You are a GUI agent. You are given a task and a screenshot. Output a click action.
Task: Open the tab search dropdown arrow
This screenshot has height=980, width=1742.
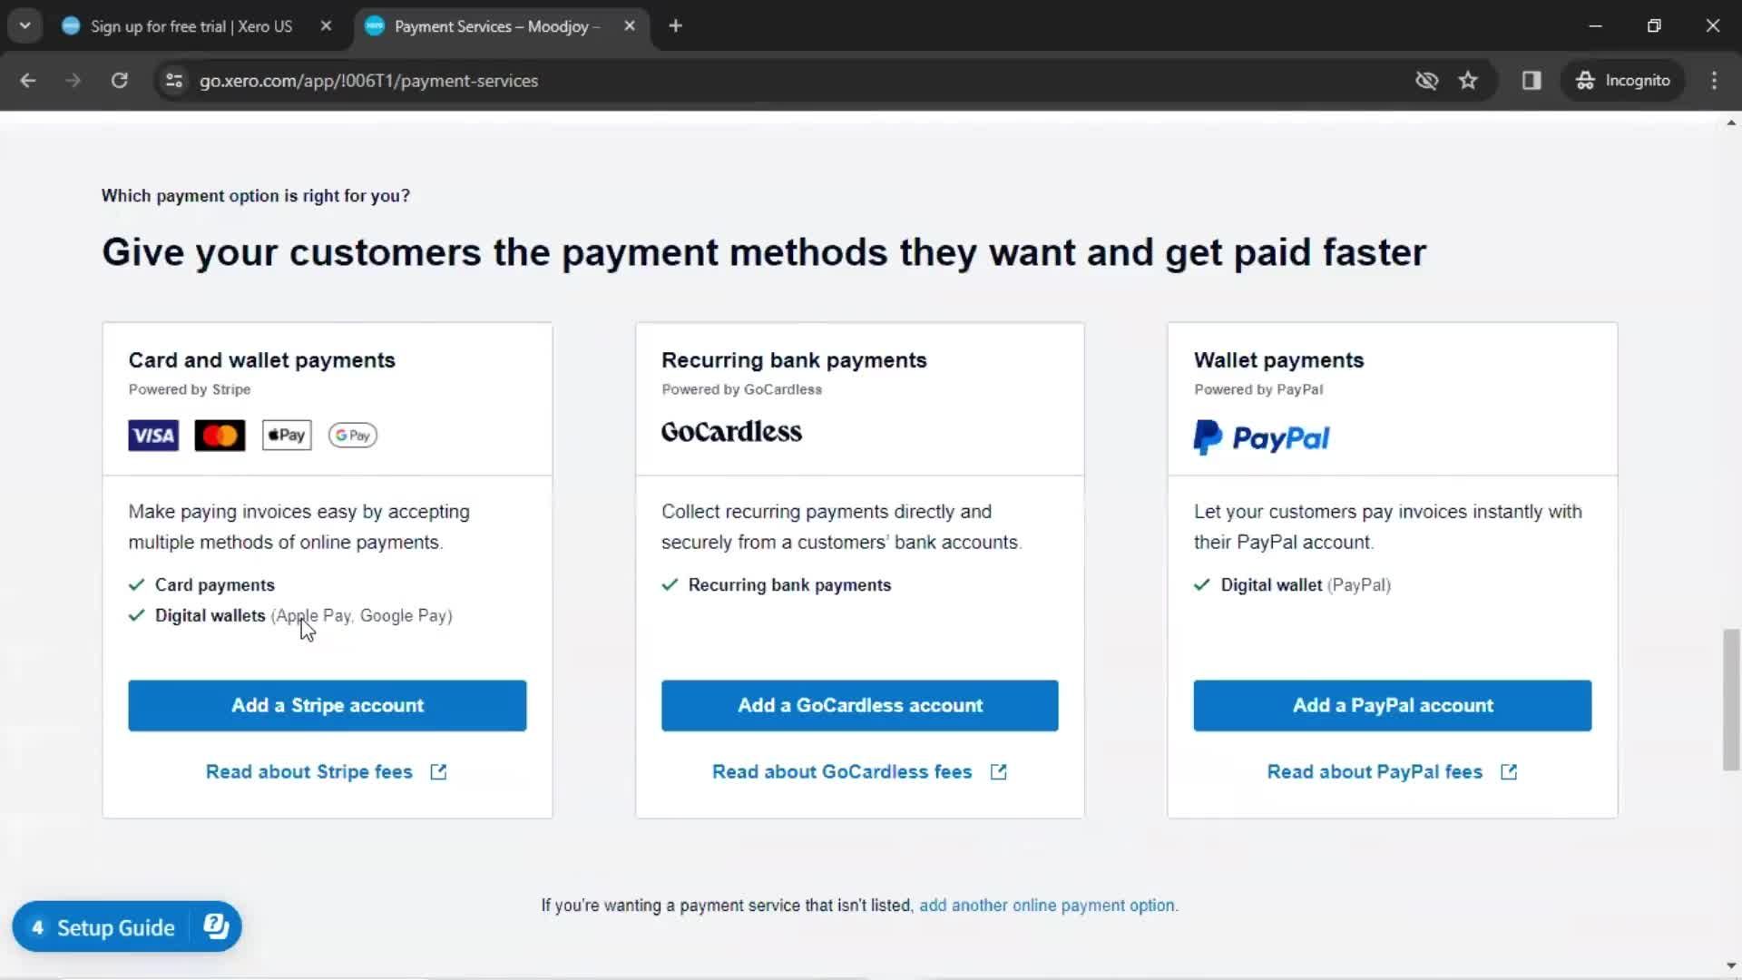point(25,26)
